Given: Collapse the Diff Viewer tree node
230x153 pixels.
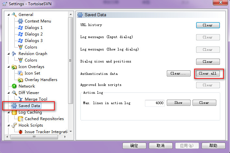Looking at the screenshot, I should [9, 93].
